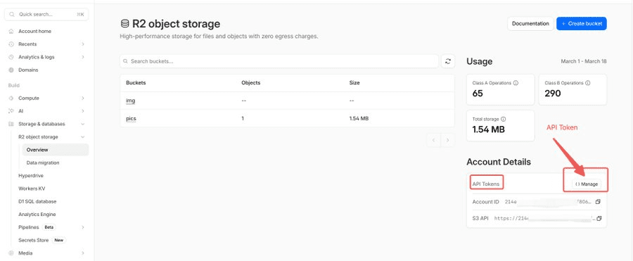Click the Compute icon in sidebar
This screenshot has height=261, width=633.
(11, 98)
